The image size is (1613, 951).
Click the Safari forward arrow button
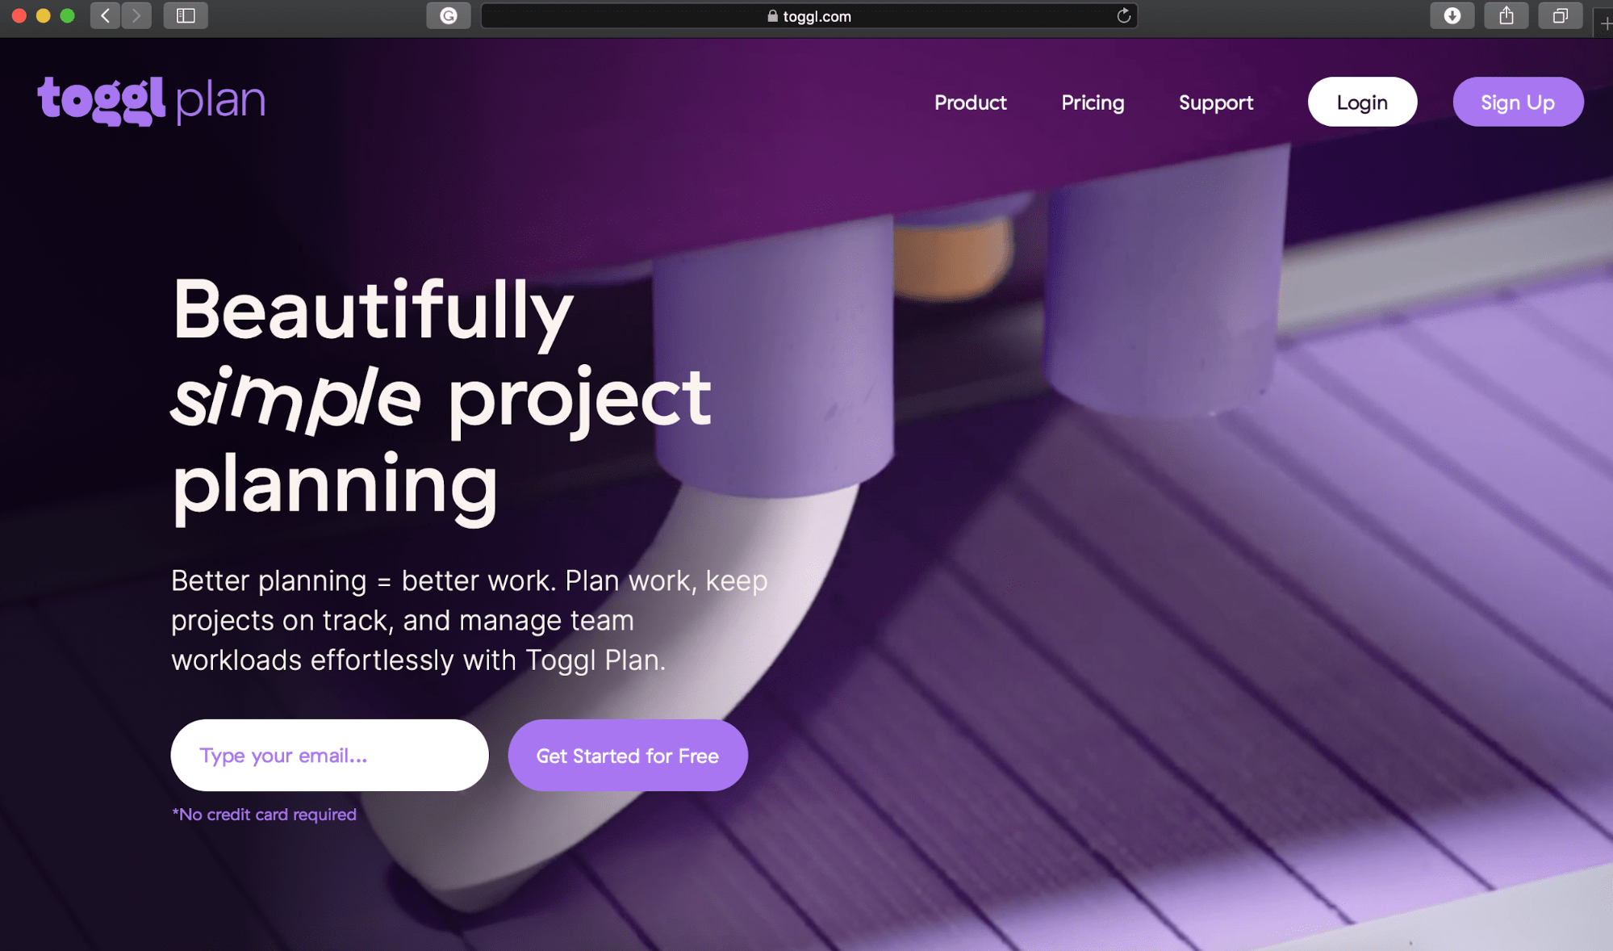pos(136,15)
